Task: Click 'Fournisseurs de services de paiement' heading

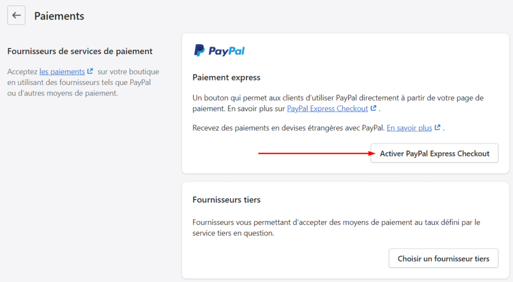Action: click(x=80, y=51)
